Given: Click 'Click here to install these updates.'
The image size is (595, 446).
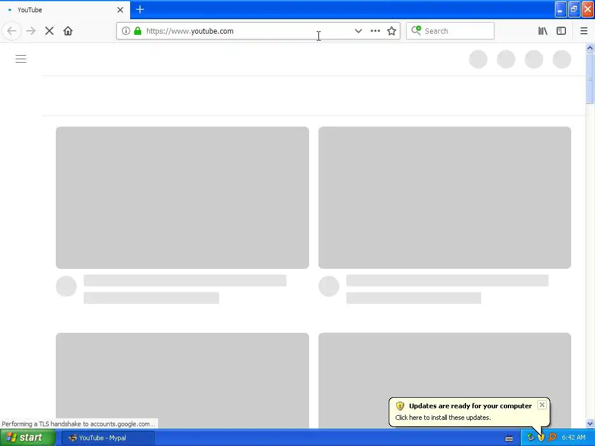Looking at the screenshot, I should coord(443,418).
